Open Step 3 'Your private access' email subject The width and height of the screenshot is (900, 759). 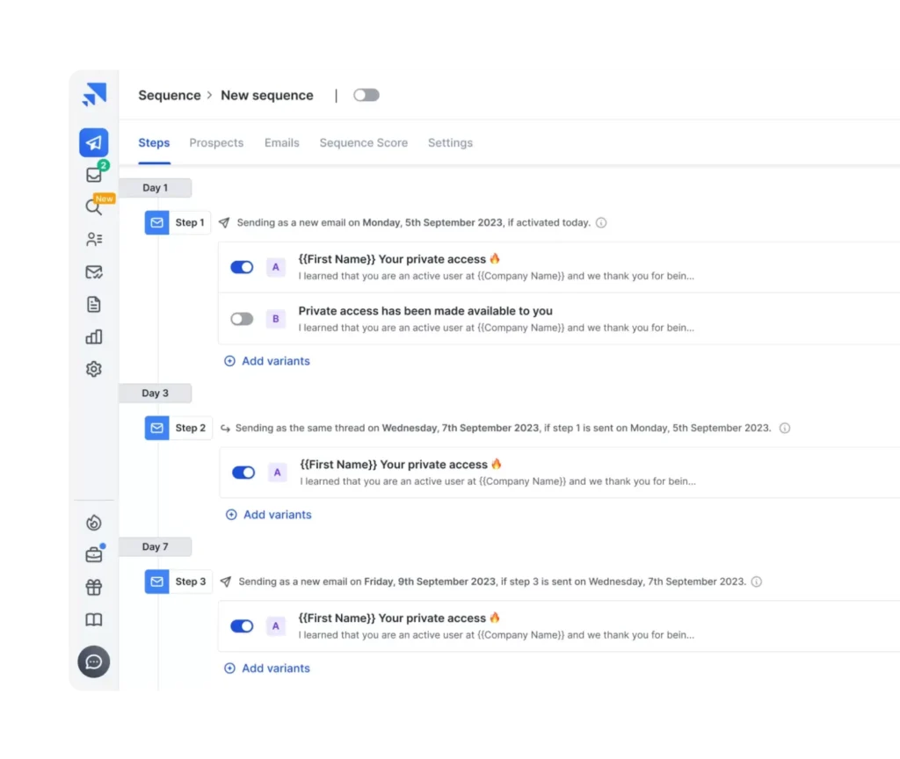point(399,618)
